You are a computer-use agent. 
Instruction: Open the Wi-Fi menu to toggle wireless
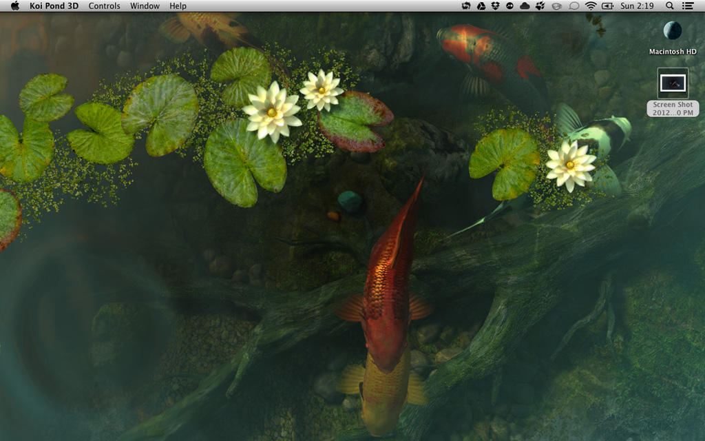pos(591,6)
